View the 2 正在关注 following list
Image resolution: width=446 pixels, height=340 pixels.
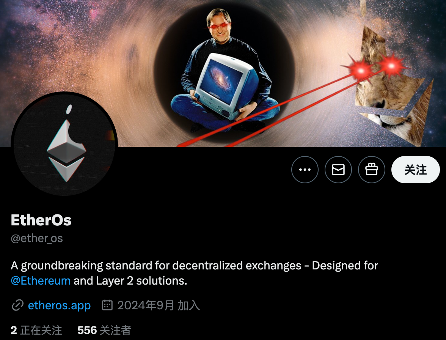[36, 331]
